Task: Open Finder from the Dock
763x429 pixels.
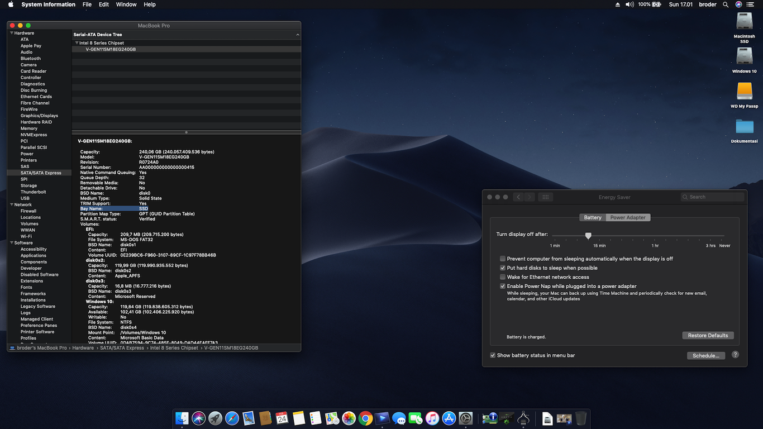Action: click(182, 418)
